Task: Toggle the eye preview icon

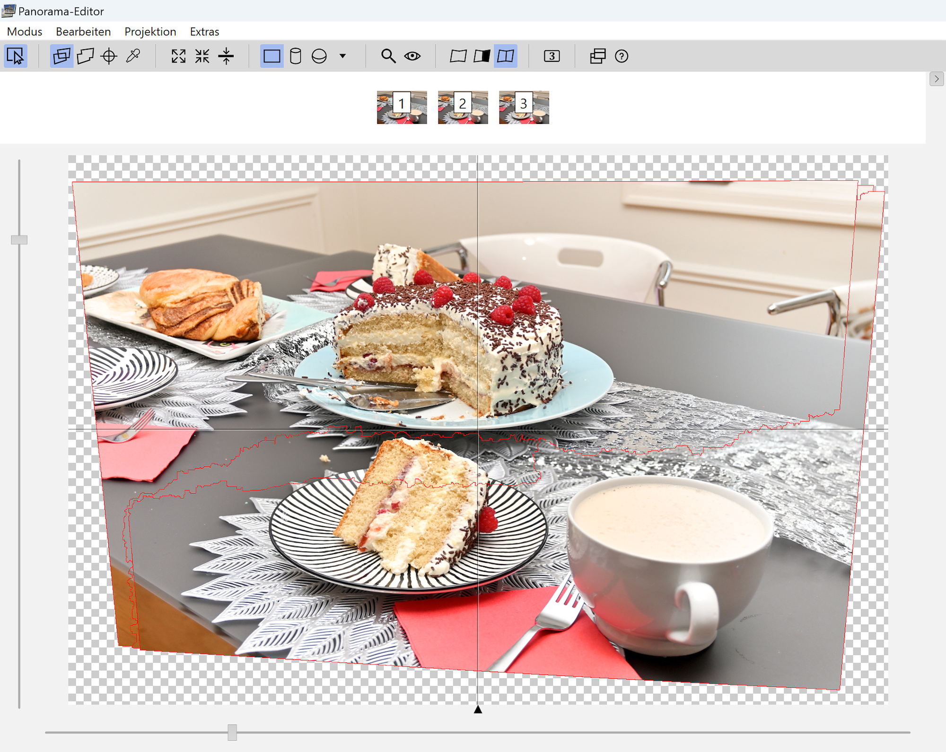Action: (x=412, y=56)
